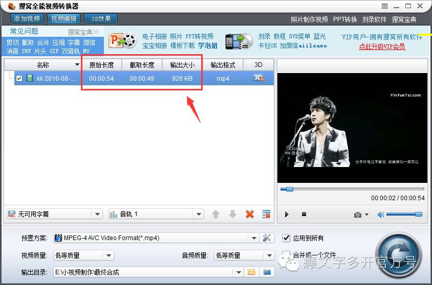Adjust the volume slider
The width and height of the screenshot is (432, 285).
(404, 214)
